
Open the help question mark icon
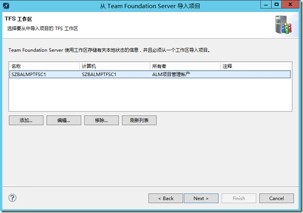[x=12, y=198]
